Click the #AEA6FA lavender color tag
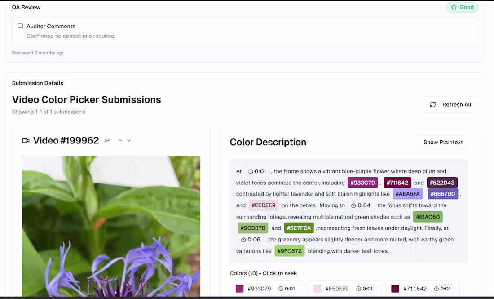The width and height of the screenshot is (494, 299). (408, 194)
